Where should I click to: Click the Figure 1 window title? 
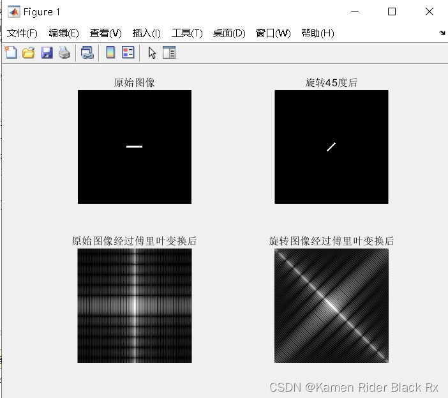coord(41,12)
